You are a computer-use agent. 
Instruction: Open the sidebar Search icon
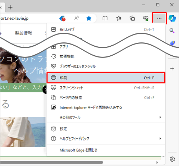(172, 31)
